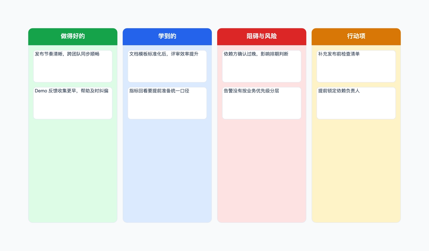Screen dimensions: 429x251
Task: Click empty blue area below 学到的 cards
Action: pos(167,171)
